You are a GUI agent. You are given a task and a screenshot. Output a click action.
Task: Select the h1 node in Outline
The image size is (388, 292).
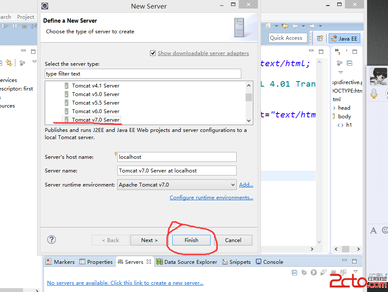coord(349,125)
